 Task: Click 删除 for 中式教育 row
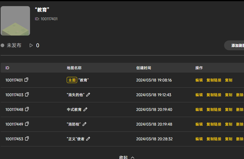coord(240,109)
